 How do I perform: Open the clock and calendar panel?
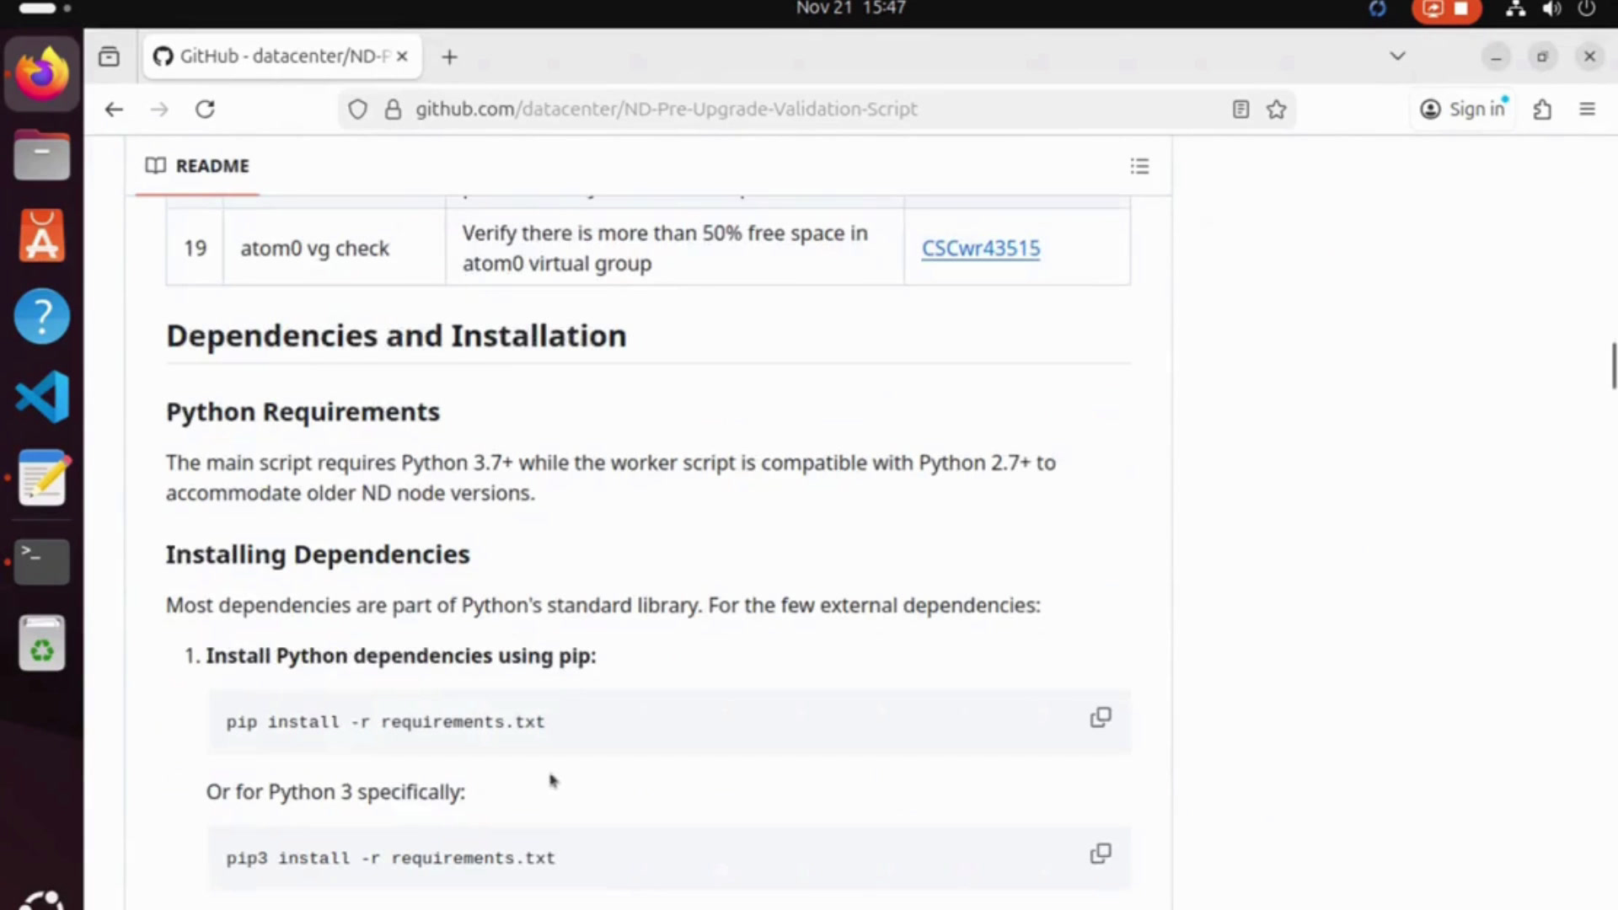[x=850, y=8]
